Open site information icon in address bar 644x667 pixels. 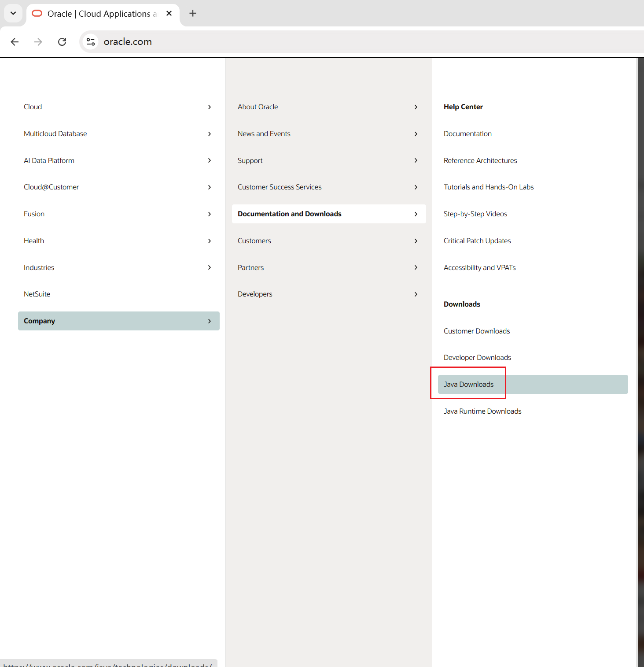[x=91, y=42]
